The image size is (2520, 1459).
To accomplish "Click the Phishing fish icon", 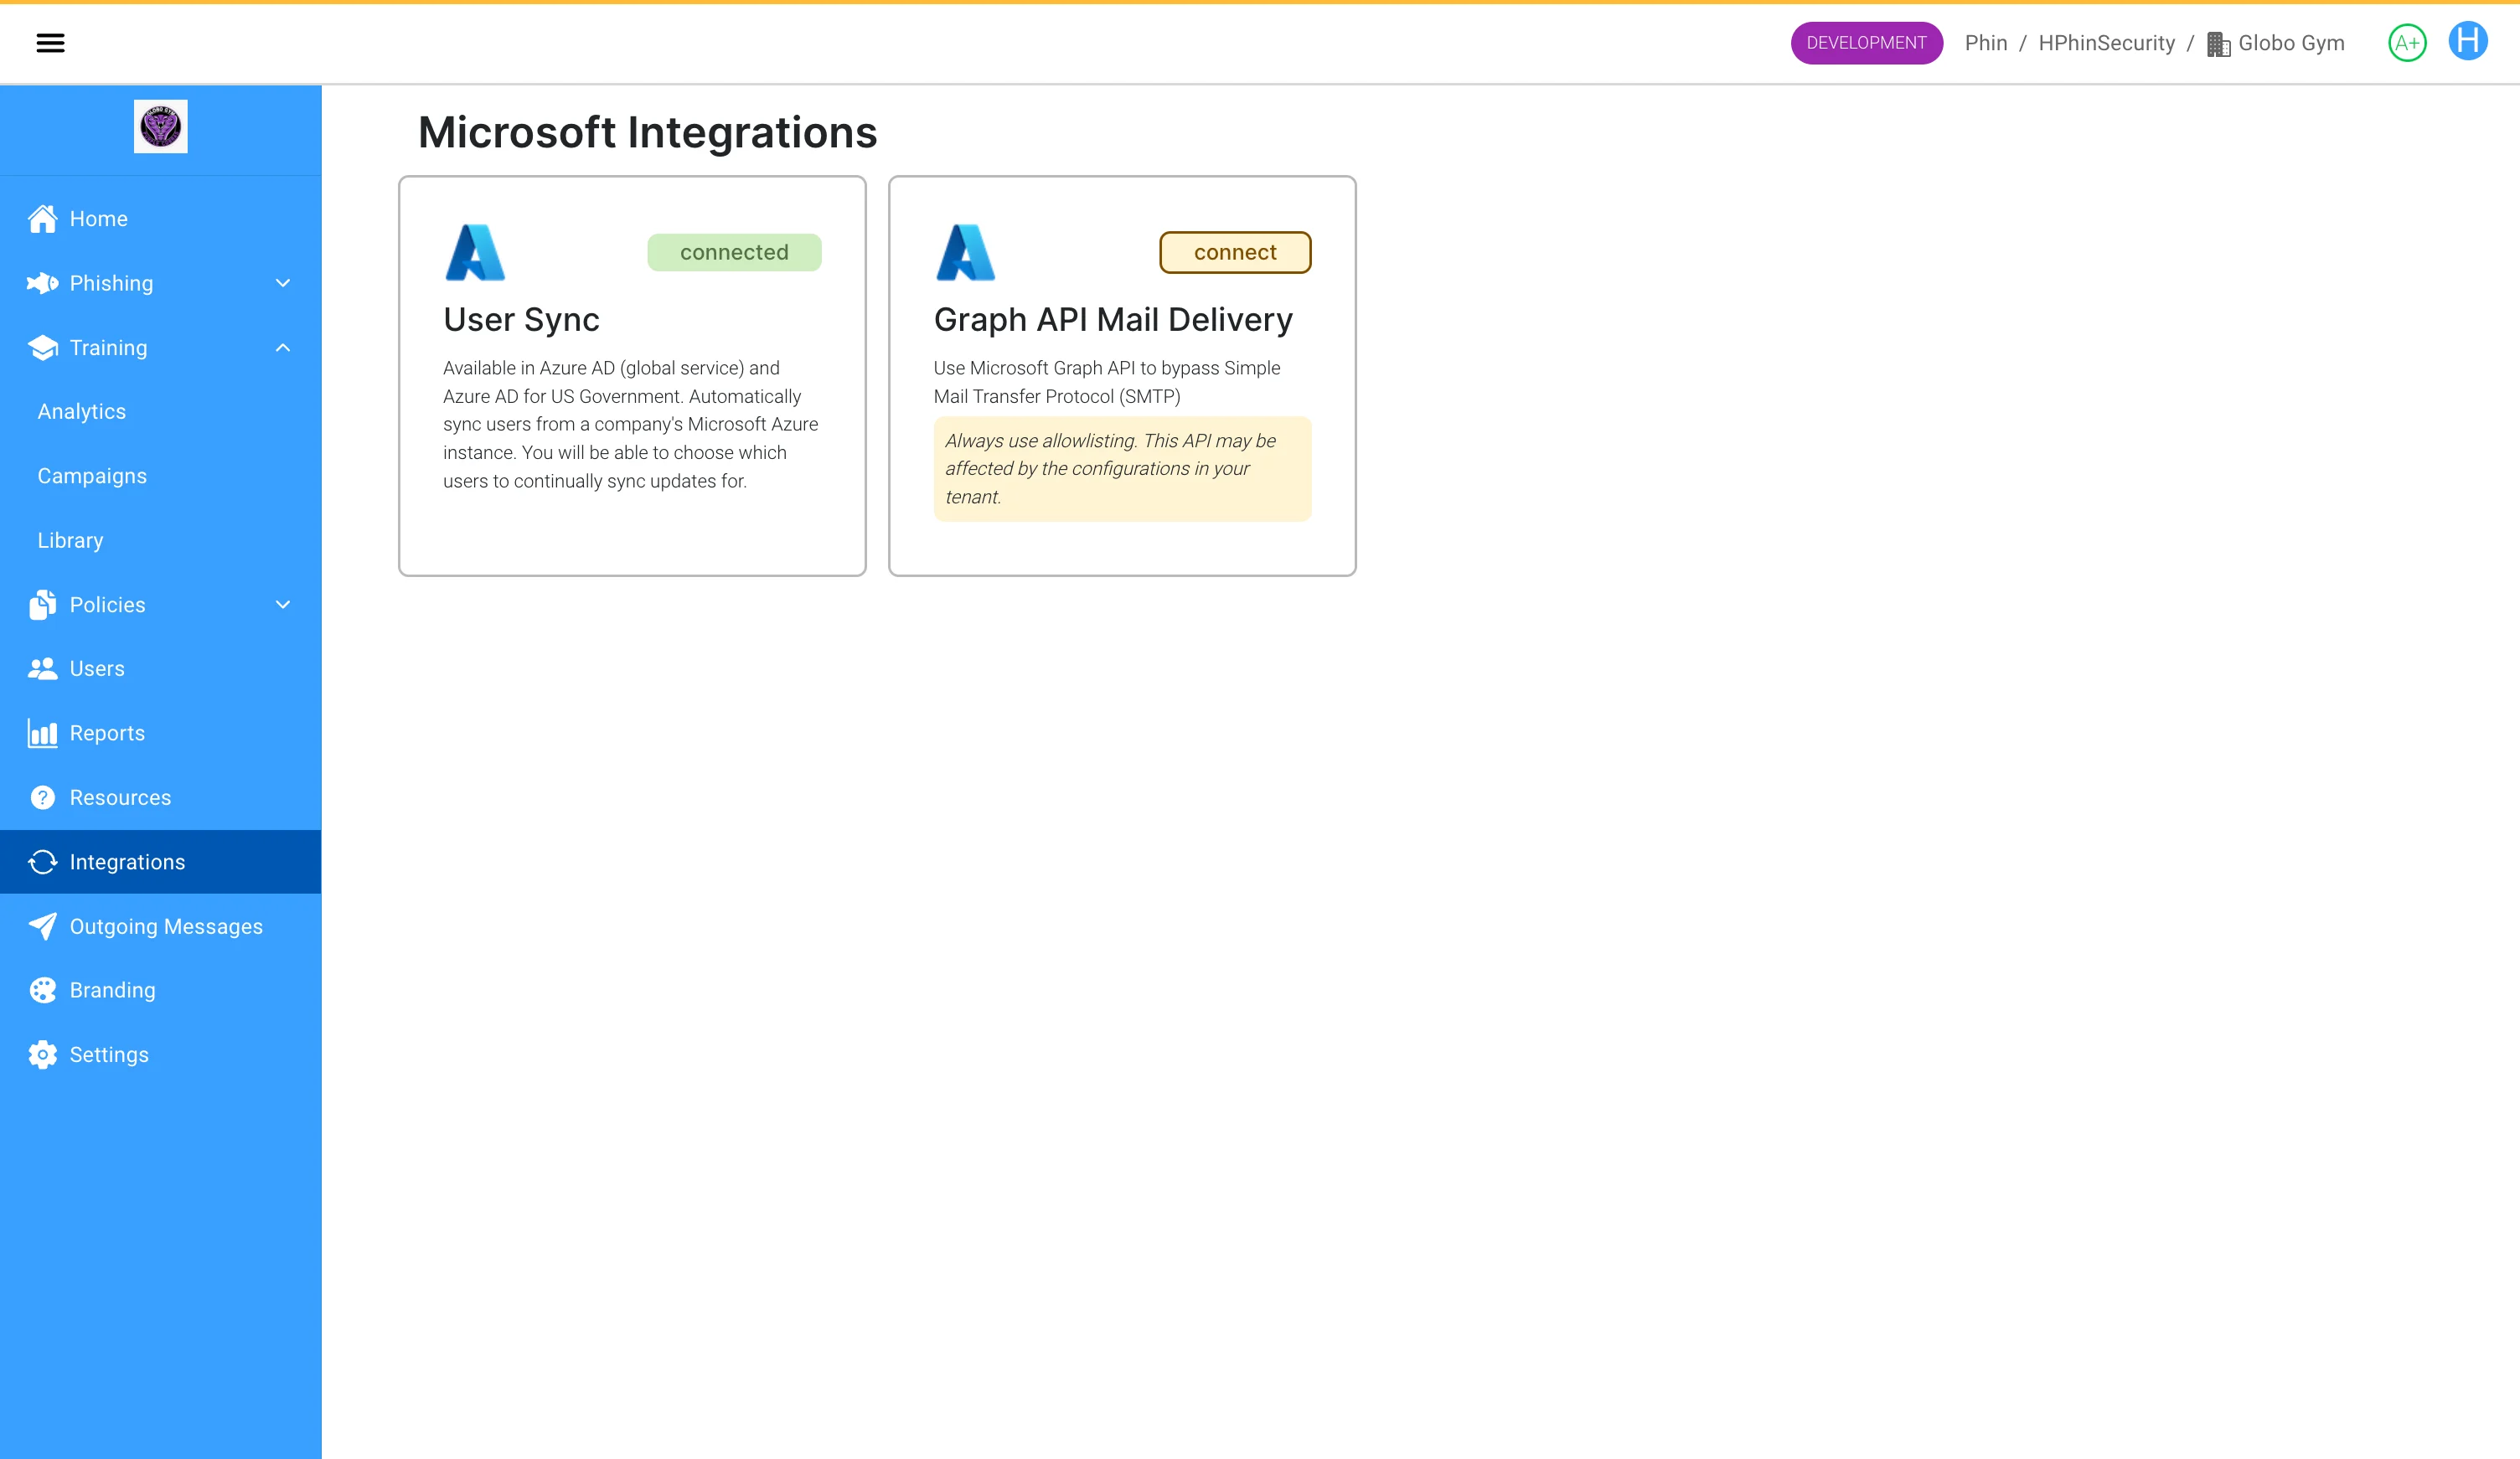I will tap(43, 283).
